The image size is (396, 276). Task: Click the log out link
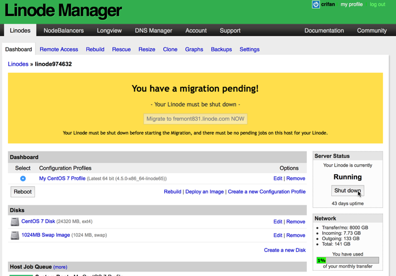(x=378, y=4)
